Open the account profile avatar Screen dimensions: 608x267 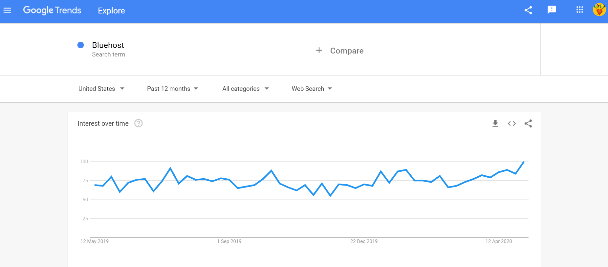point(599,10)
